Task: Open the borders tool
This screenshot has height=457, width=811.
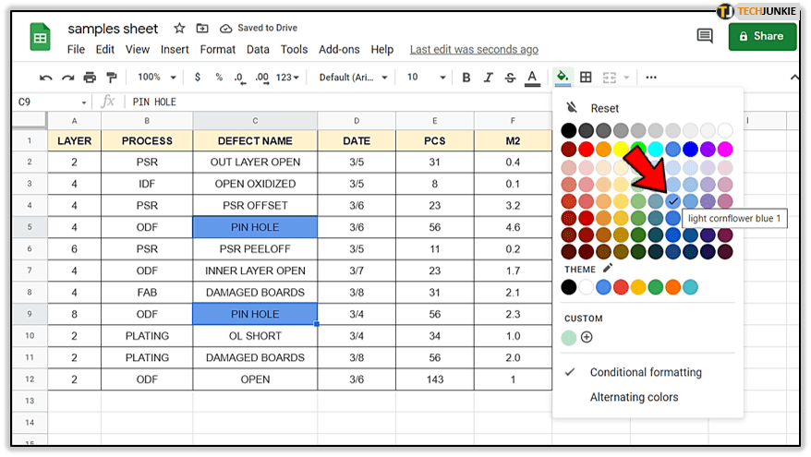Action: pos(586,78)
